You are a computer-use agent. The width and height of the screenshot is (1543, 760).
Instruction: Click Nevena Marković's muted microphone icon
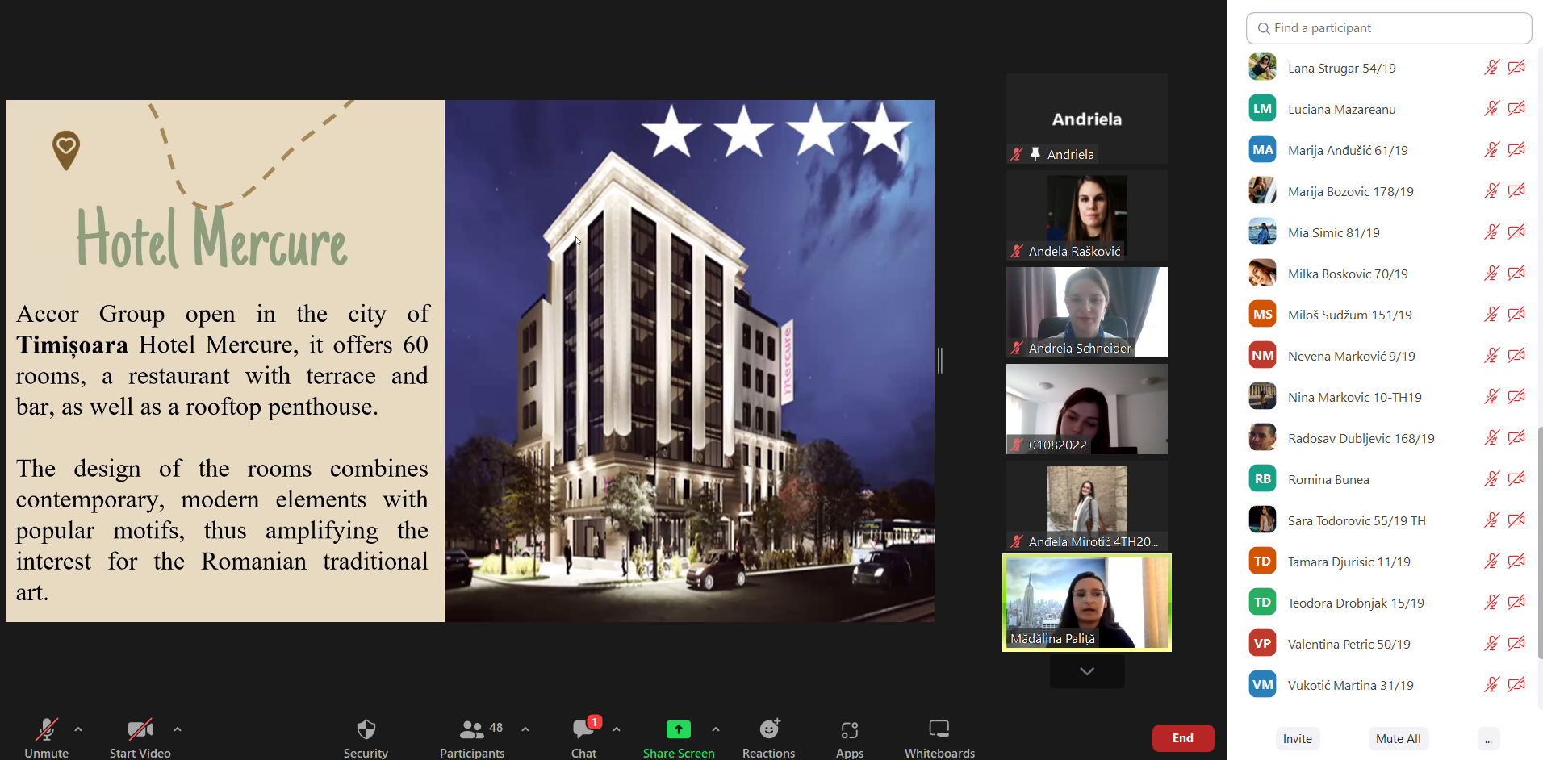1491,356
